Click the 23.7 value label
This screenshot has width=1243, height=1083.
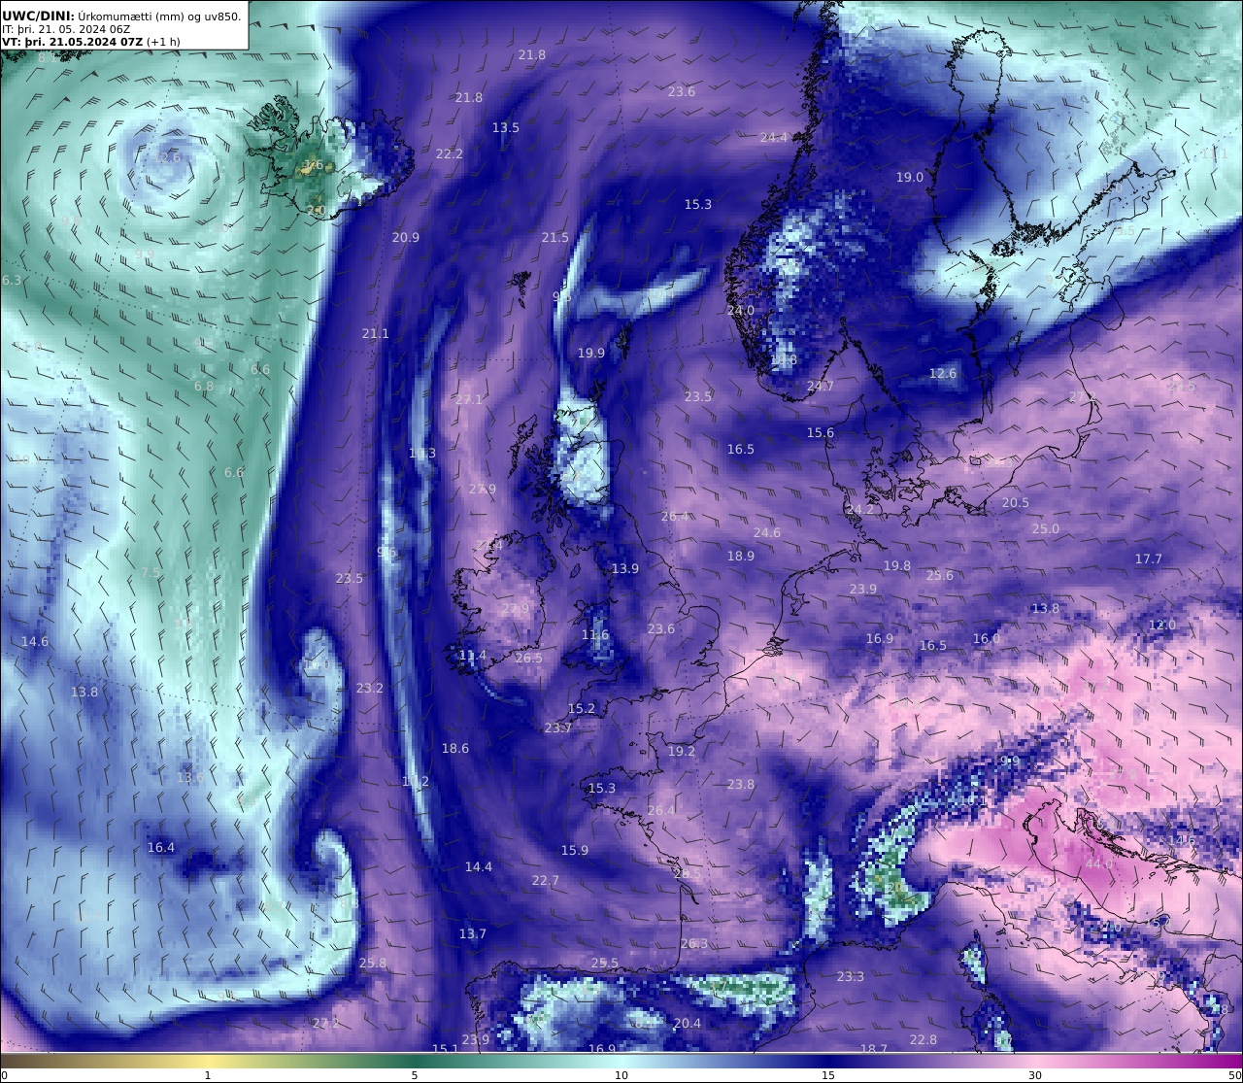tap(558, 728)
